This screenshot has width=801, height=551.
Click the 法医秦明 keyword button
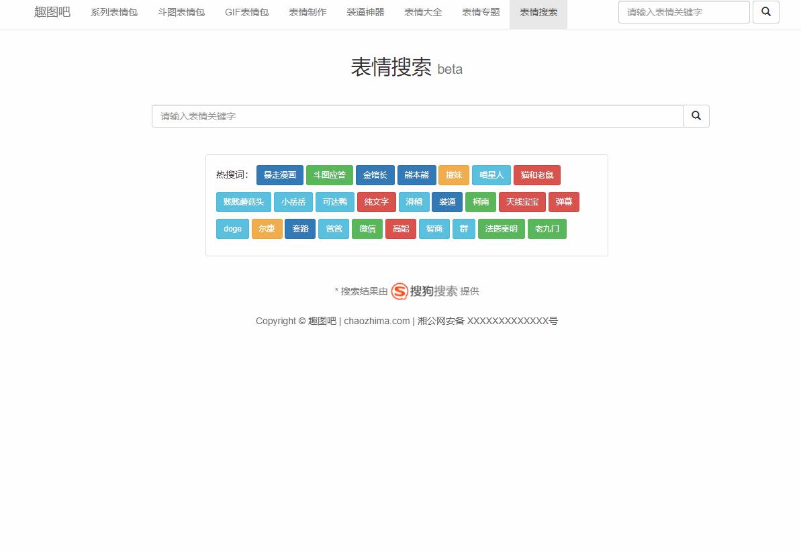[501, 229]
